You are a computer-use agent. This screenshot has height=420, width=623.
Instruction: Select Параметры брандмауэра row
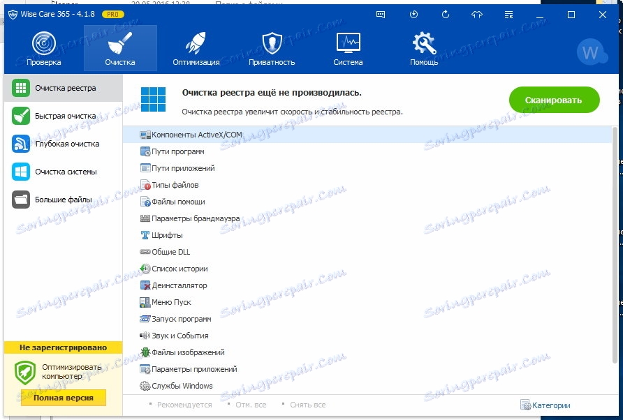(x=367, y=218)
